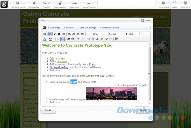Click the paste clipboard icon

(x=45, y=34)
